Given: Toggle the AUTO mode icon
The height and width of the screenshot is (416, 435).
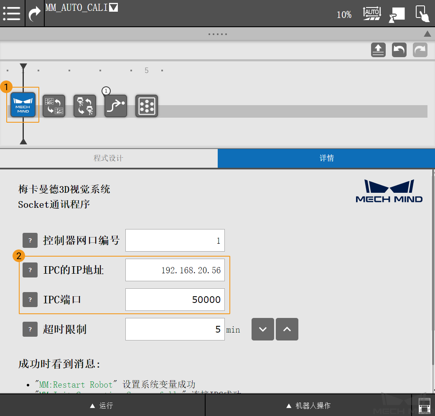Looking at the screenshot, I should coord(372,13).
